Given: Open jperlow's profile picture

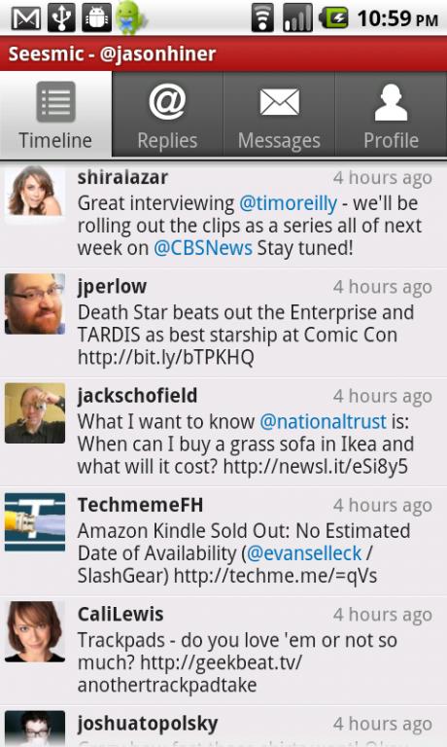Looking at the screenshot, I should [x=35, y=303].
